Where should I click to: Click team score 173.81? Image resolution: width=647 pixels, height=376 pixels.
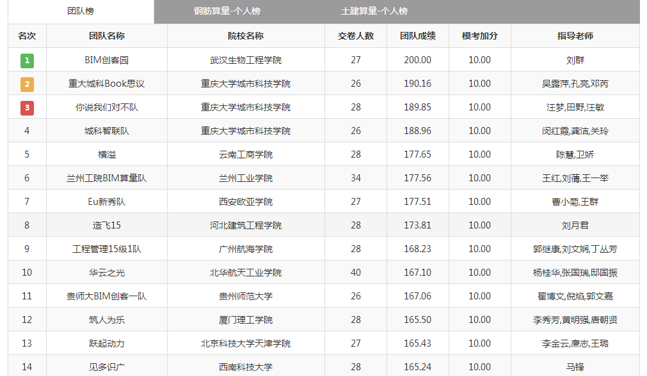pyautogui.click(x=418, y=225)
